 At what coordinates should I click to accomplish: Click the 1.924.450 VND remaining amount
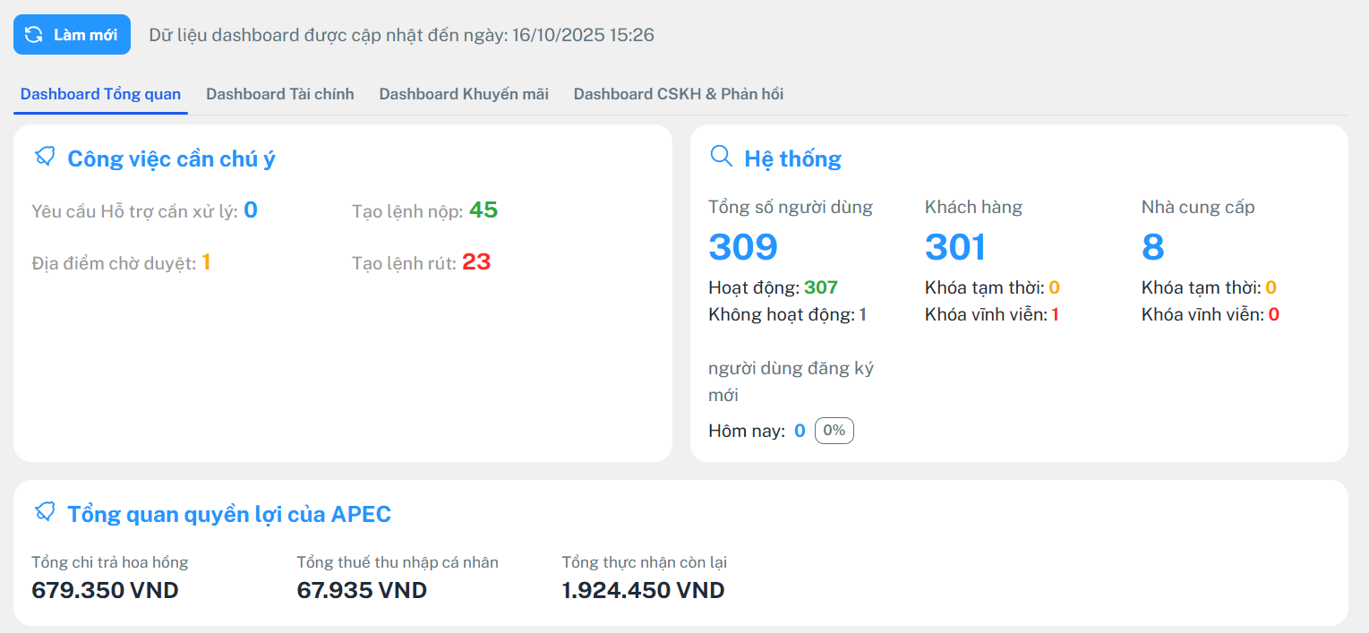coord(643,590)
